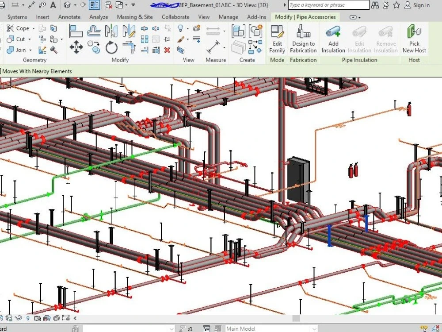
Task: Select the Array tool
Action: tap(145, 39)
